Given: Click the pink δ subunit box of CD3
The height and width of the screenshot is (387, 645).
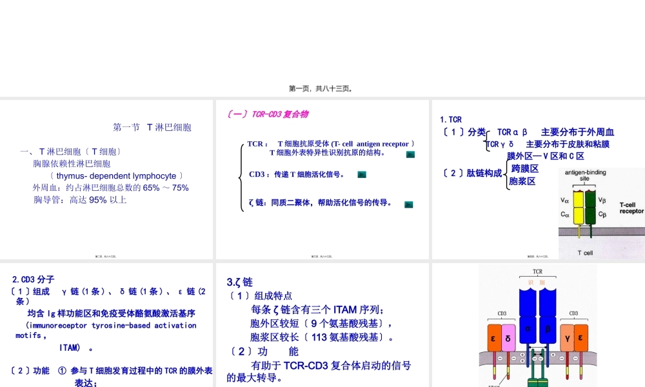Looking at the screenshot, I should pyautogui.click(x=508, y=339).
